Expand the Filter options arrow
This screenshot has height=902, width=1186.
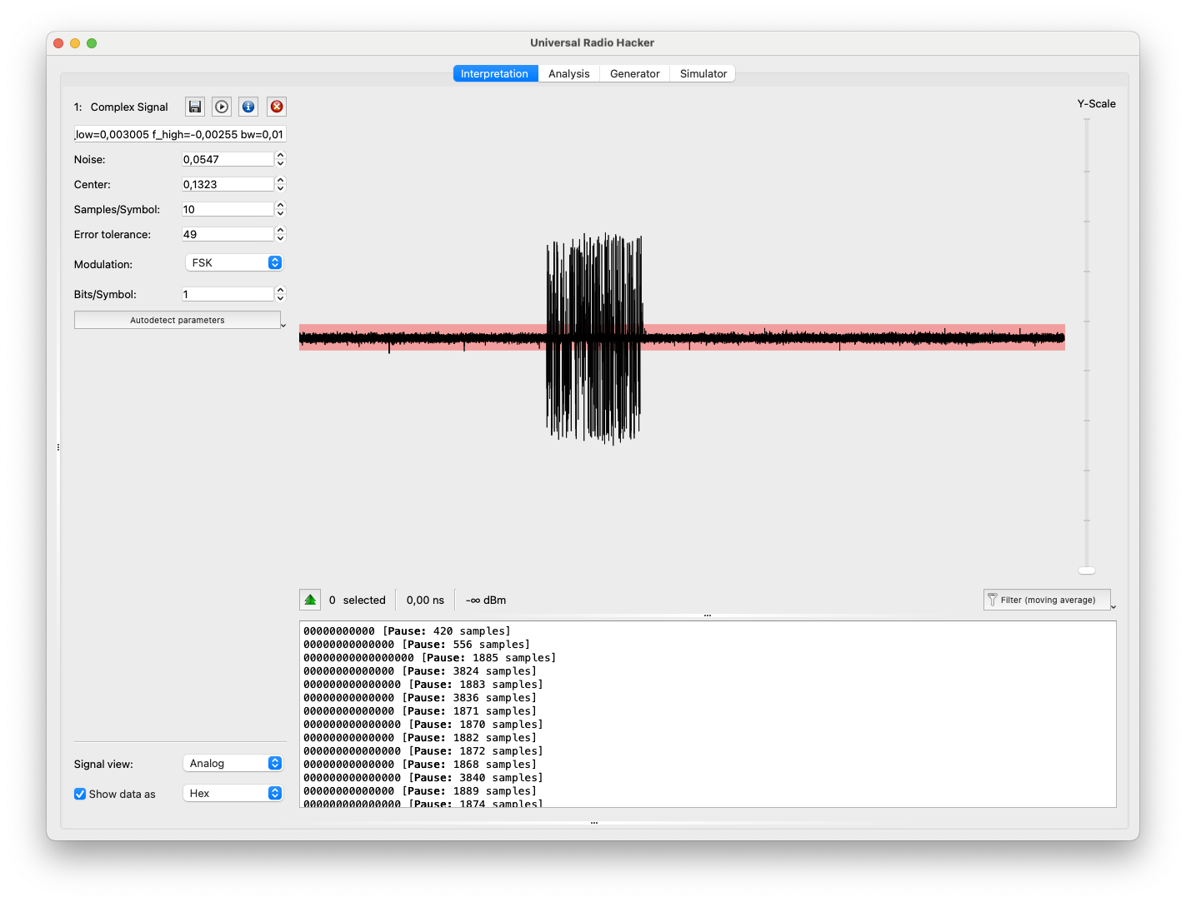(x=1113, y=607)
